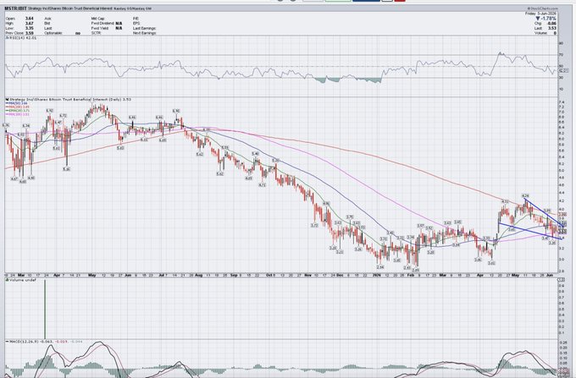Viewport: 576px width, 378px height.
Task: Select the Open value 3.64
Action: pos(30,19)
